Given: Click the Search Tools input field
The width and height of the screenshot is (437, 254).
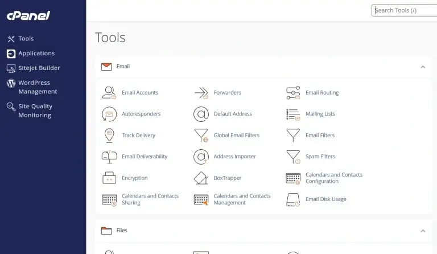Looking at the screenshot, I should (x=404, y=10).
